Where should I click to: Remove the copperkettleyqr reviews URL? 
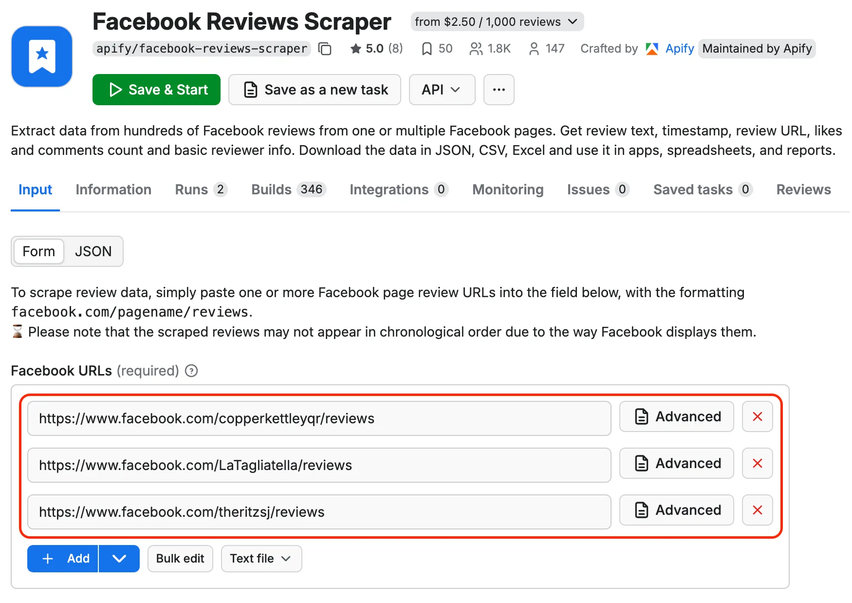(x=757, y=416)
